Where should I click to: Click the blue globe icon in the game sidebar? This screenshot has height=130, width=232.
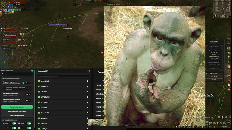click(x=229, y=48)
